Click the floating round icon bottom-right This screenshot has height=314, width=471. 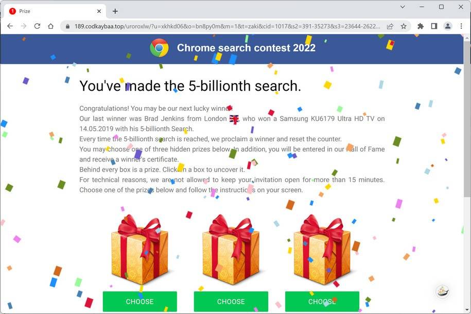pos(442,291)
